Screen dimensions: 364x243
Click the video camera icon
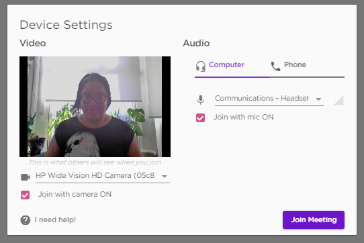click(x=26, y=177)
